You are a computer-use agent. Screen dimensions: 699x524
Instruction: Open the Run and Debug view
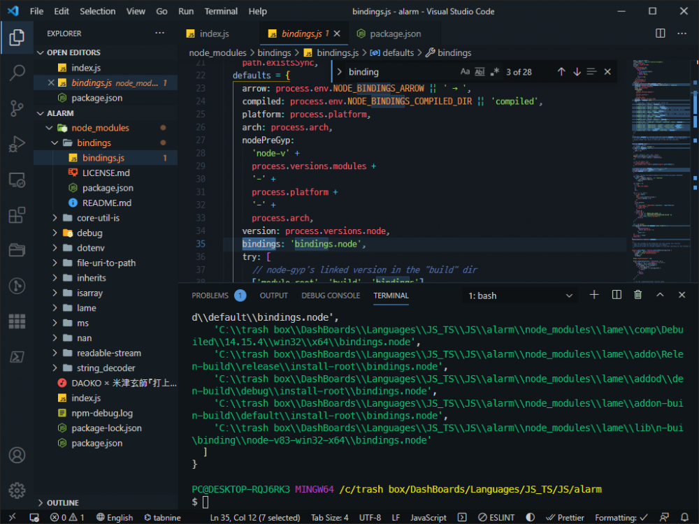[x=17, y=144]
